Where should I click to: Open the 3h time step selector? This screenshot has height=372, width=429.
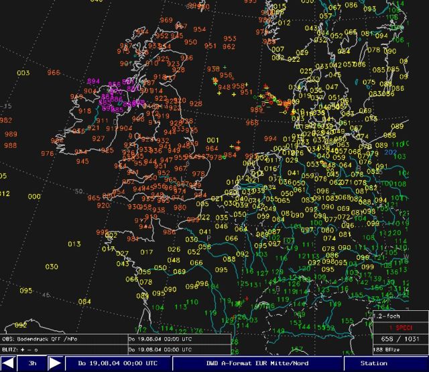pyautogui.click(x=32, y=363)
